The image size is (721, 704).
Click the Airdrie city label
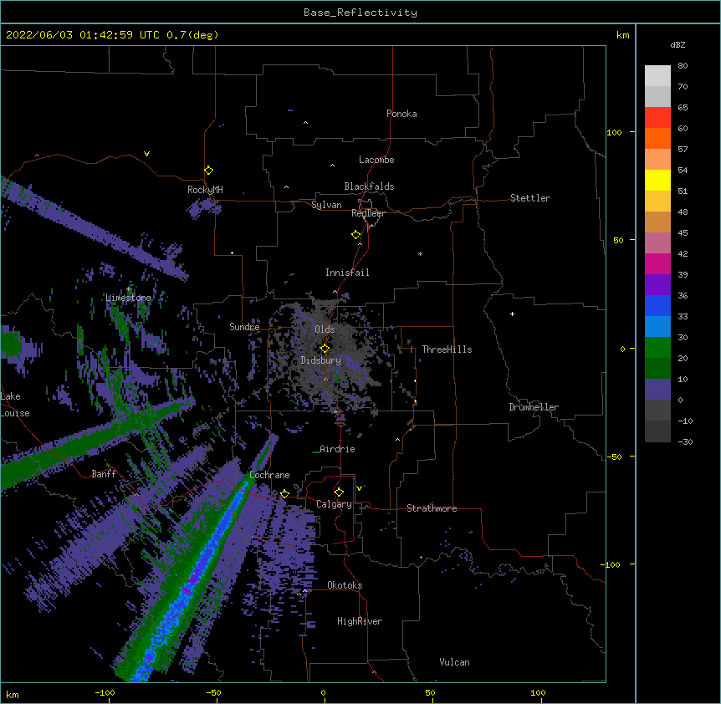337,449
